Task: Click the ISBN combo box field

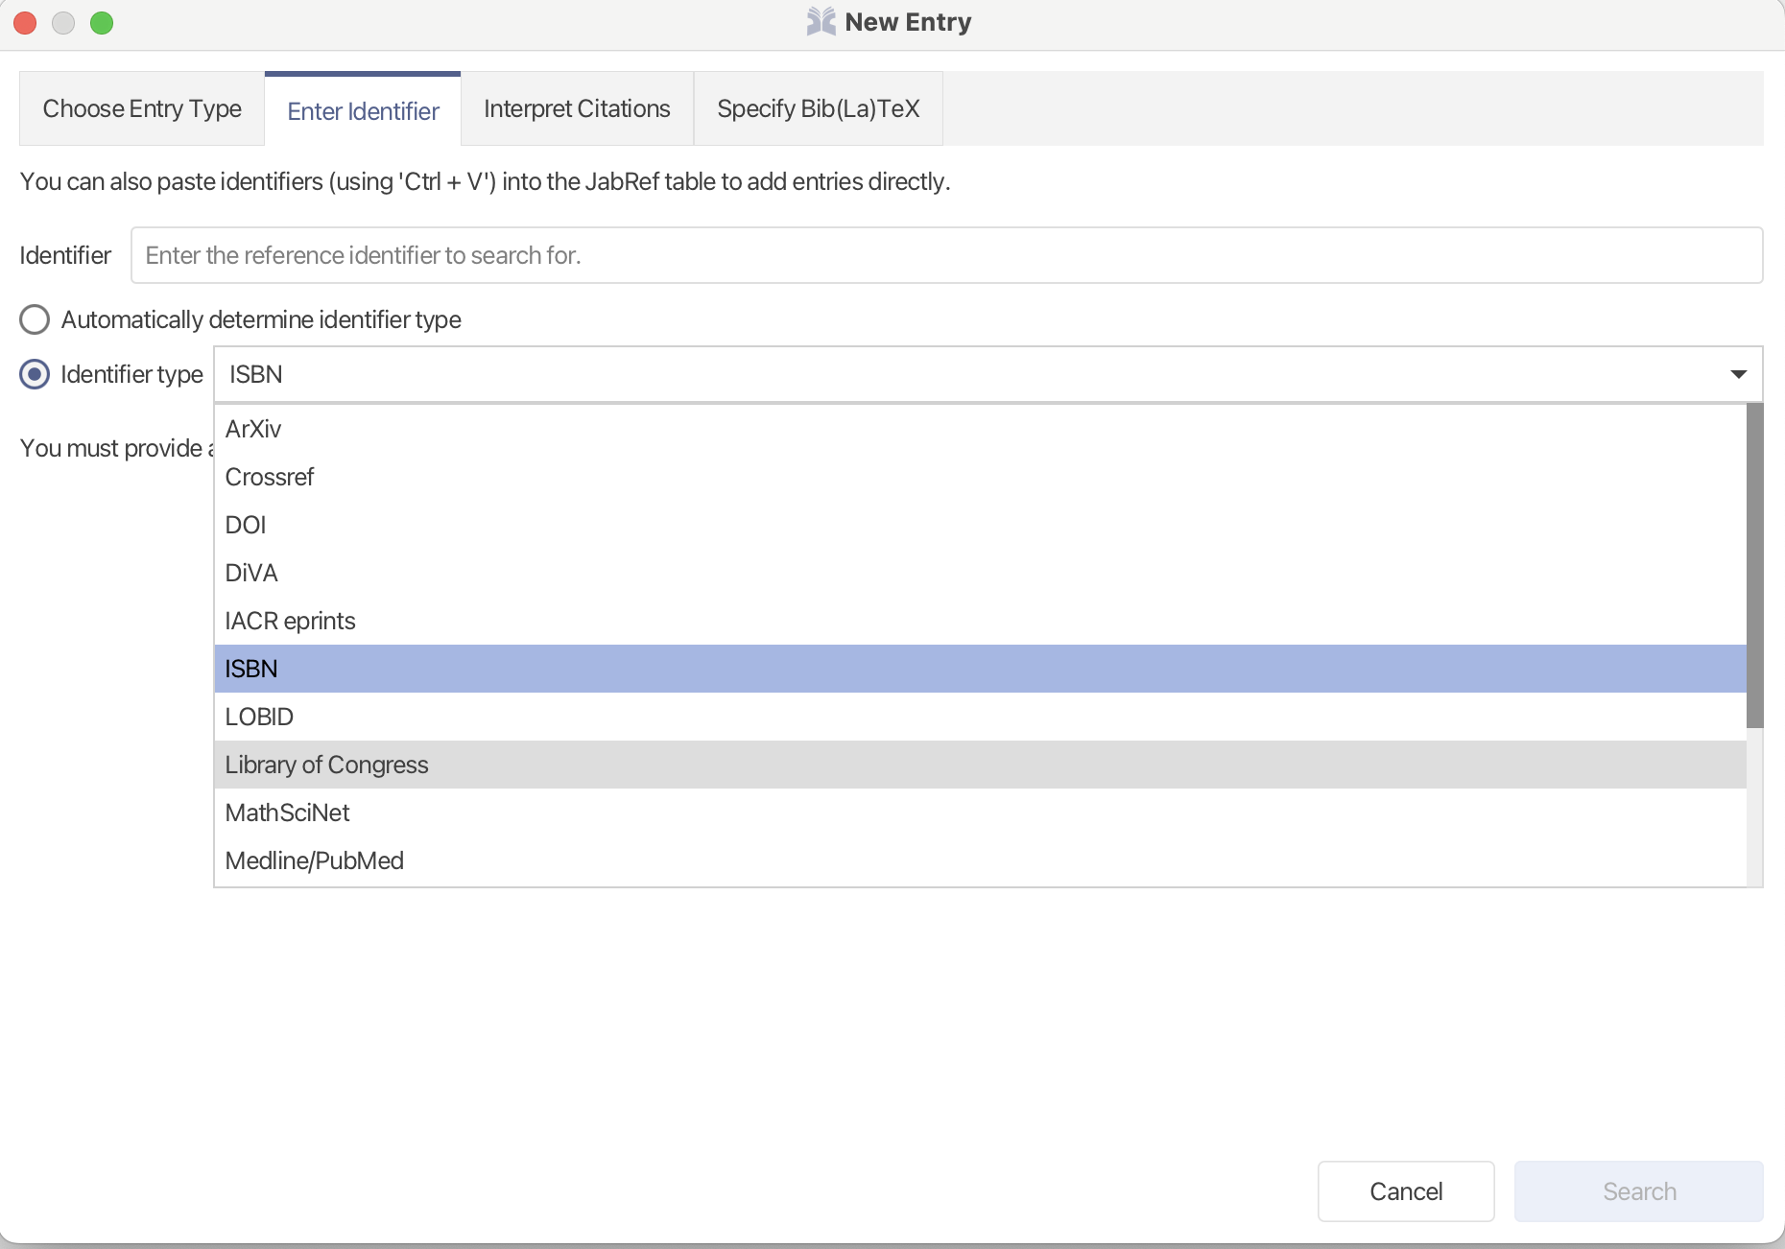Action: (x=988, y=374)
